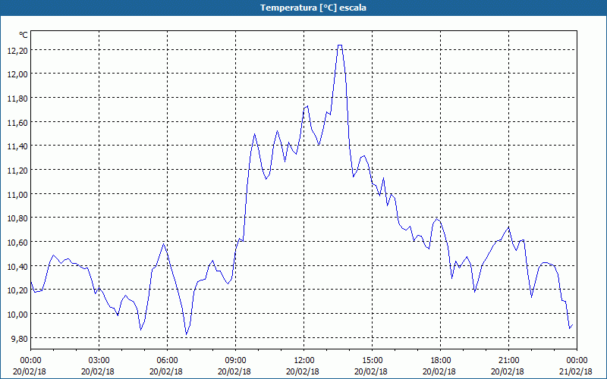
Task: Select the 10,40 y-axis value
Action: tap(17, 267)
